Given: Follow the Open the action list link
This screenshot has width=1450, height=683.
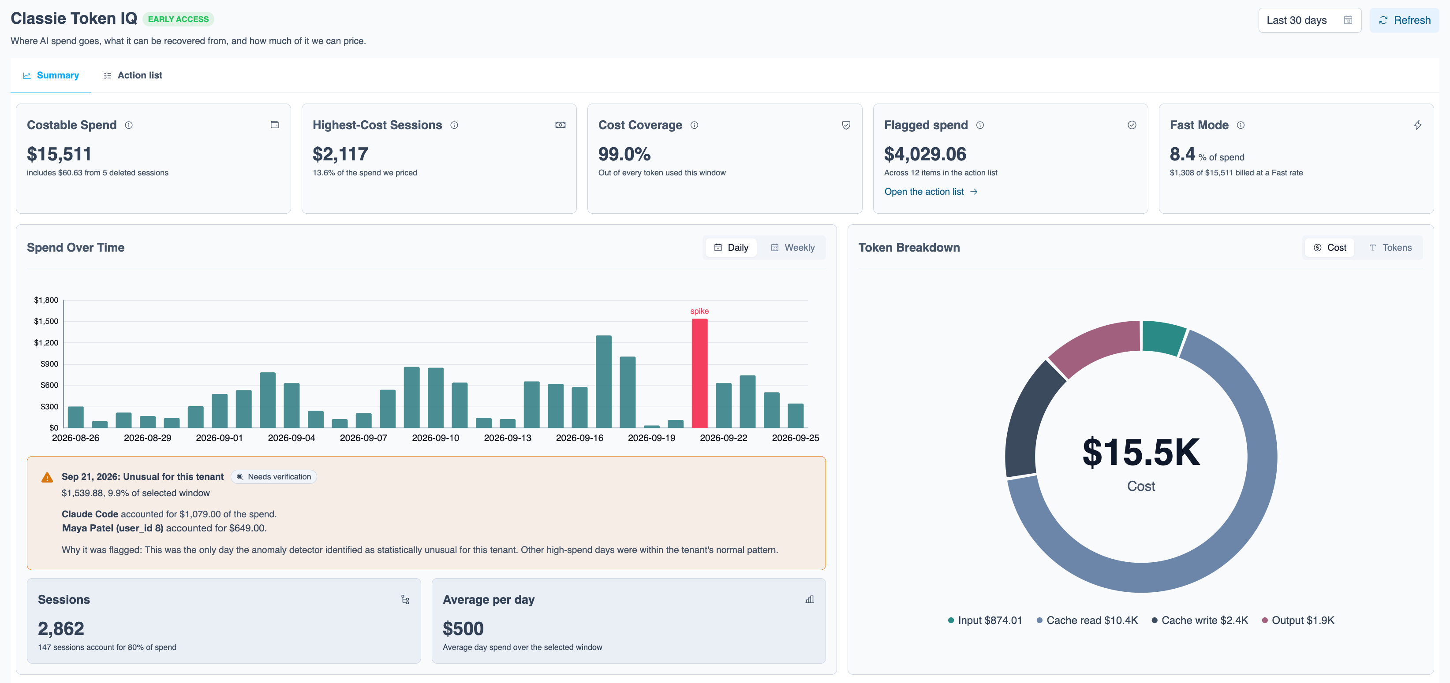Looking at the screenshot, I should 931,192.
